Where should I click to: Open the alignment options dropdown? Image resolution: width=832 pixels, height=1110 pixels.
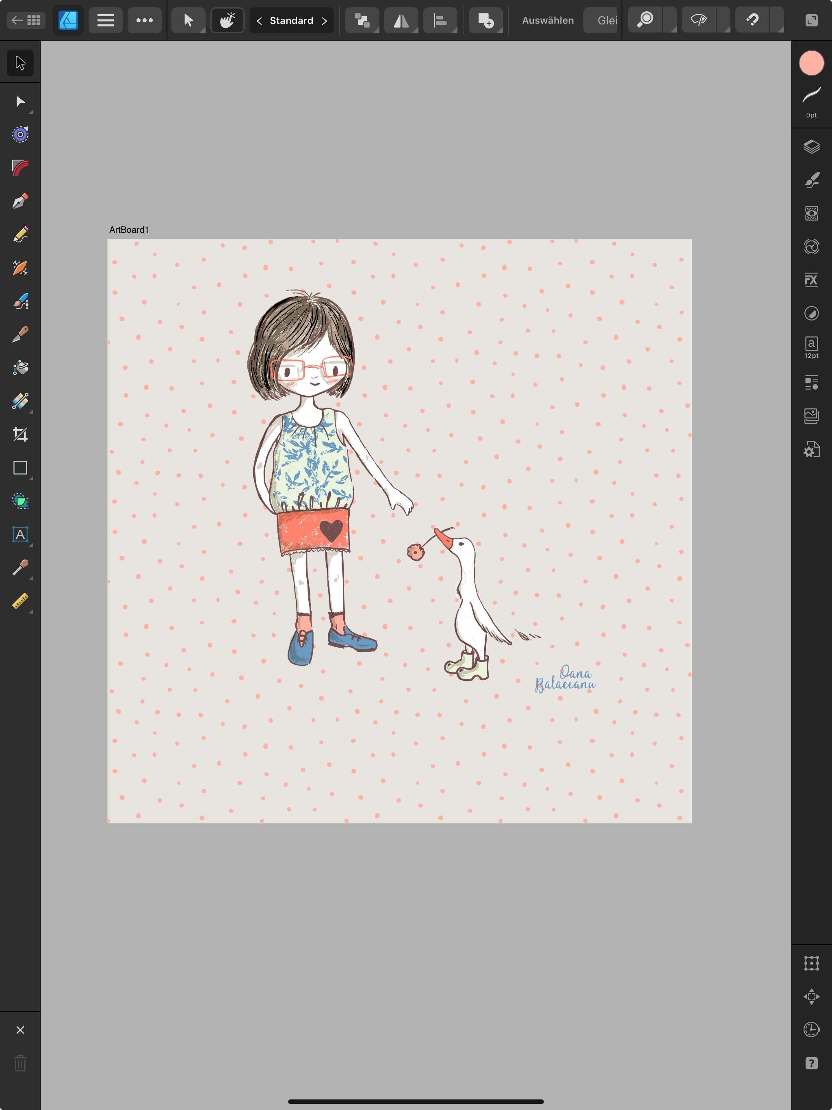(x=441, y=21)
